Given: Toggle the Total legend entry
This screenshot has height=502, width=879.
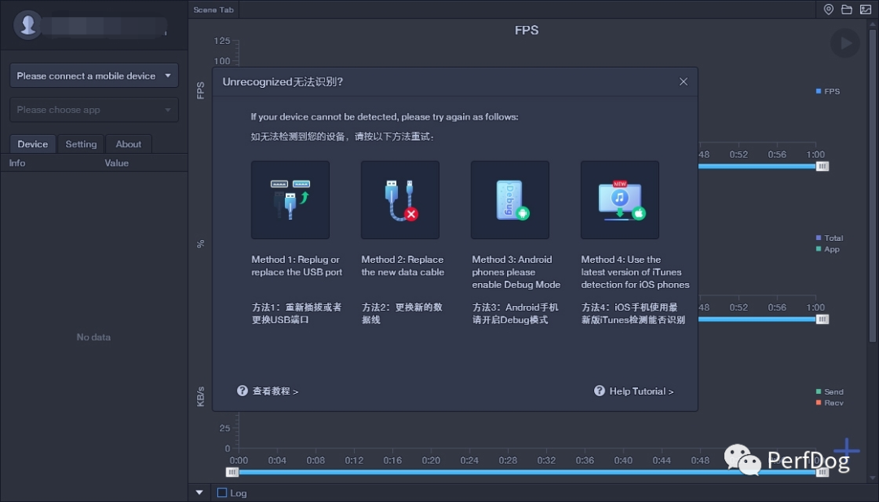Looking at the screenshot, I should [x=829, y=238].
